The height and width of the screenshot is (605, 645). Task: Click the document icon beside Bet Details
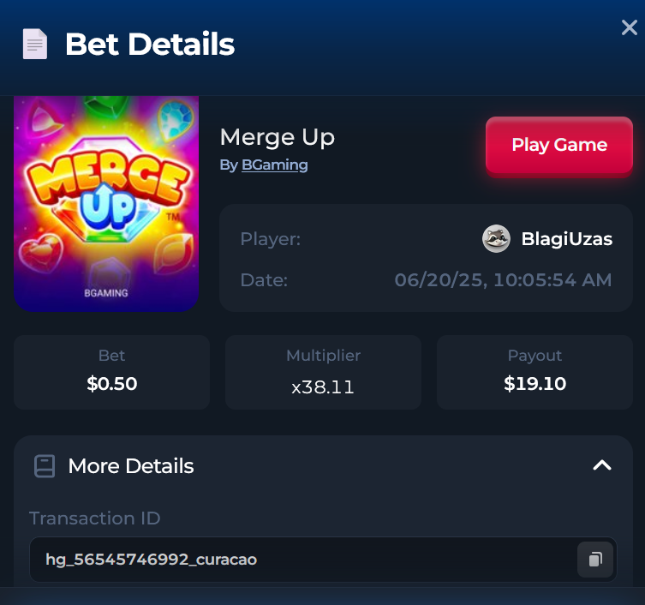tap(35, 44)
